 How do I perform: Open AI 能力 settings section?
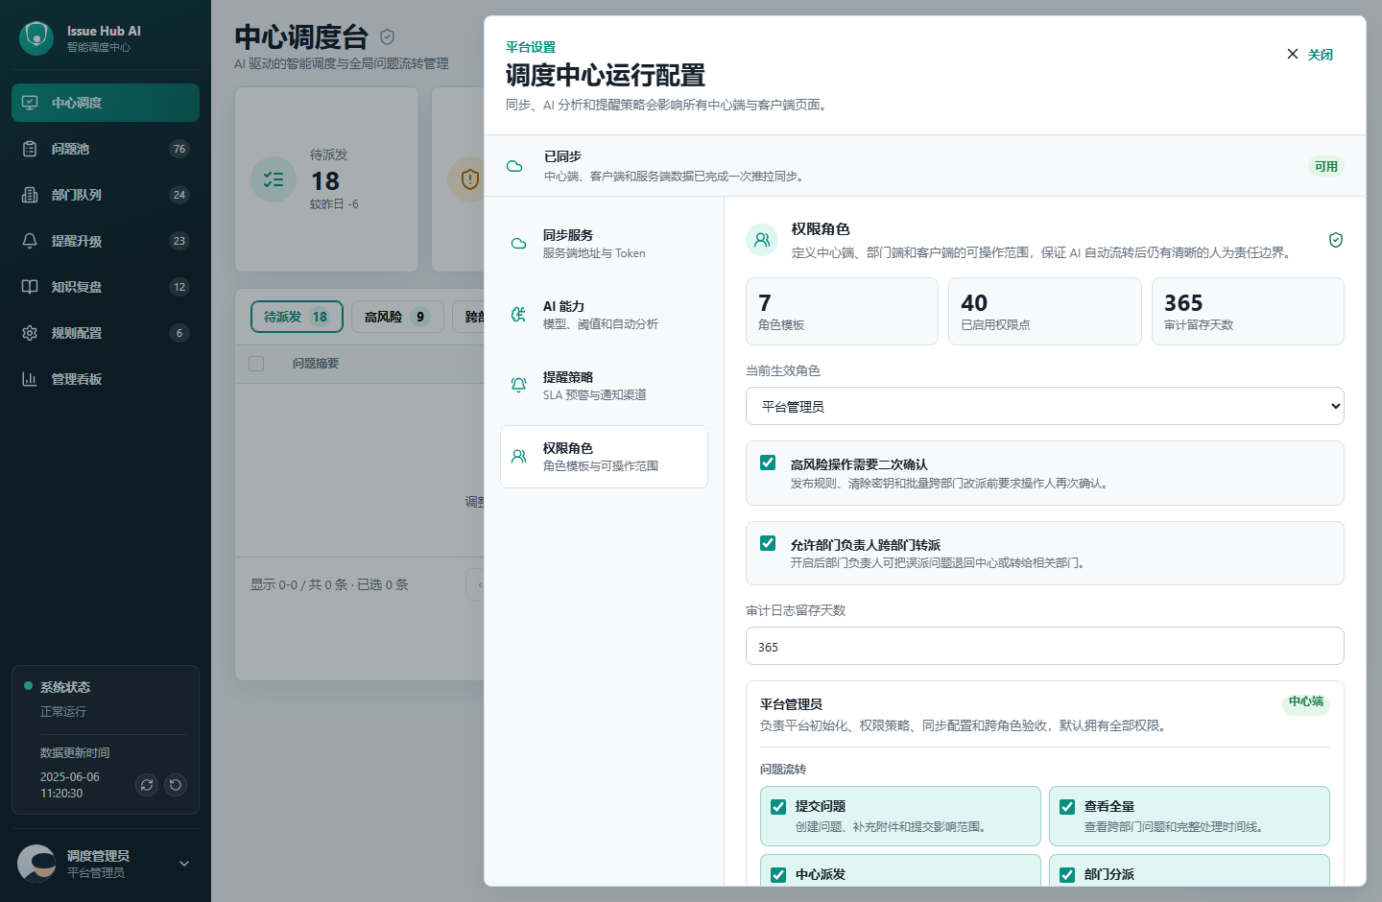[604, 315]
